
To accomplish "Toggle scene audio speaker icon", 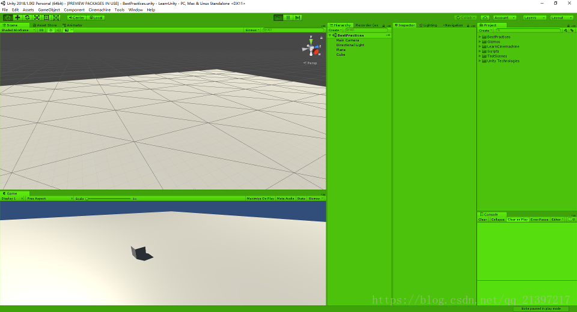I will [58, 30].
